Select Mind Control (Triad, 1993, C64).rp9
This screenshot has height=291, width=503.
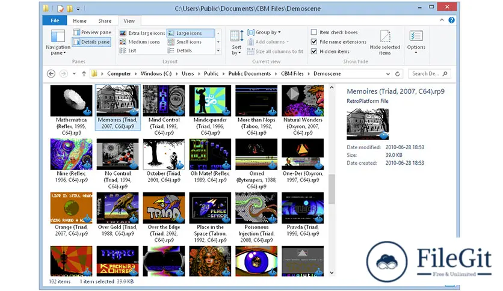[x=164, y=110]
